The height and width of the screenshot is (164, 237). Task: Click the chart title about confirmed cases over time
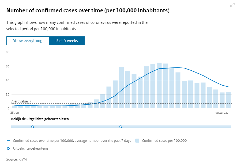pos(88,10)
